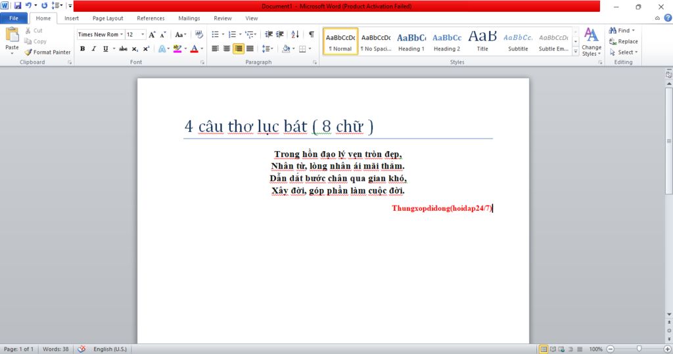Click the Find binoculars button
This screenshot has height=354, width=673.
tap(622, 30)
